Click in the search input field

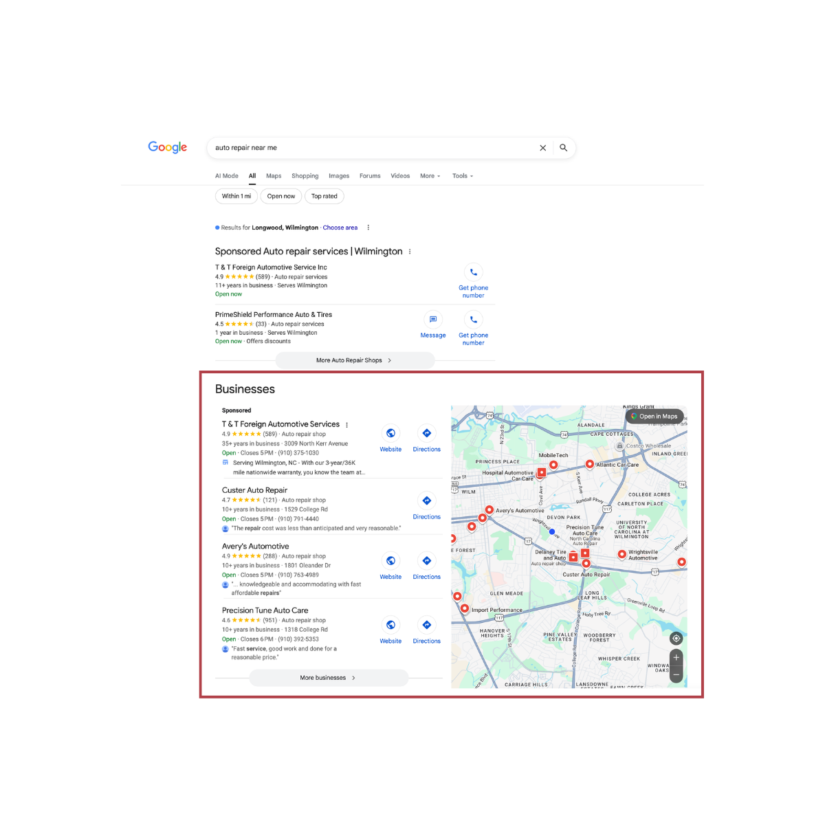click(x=371, y=148)
